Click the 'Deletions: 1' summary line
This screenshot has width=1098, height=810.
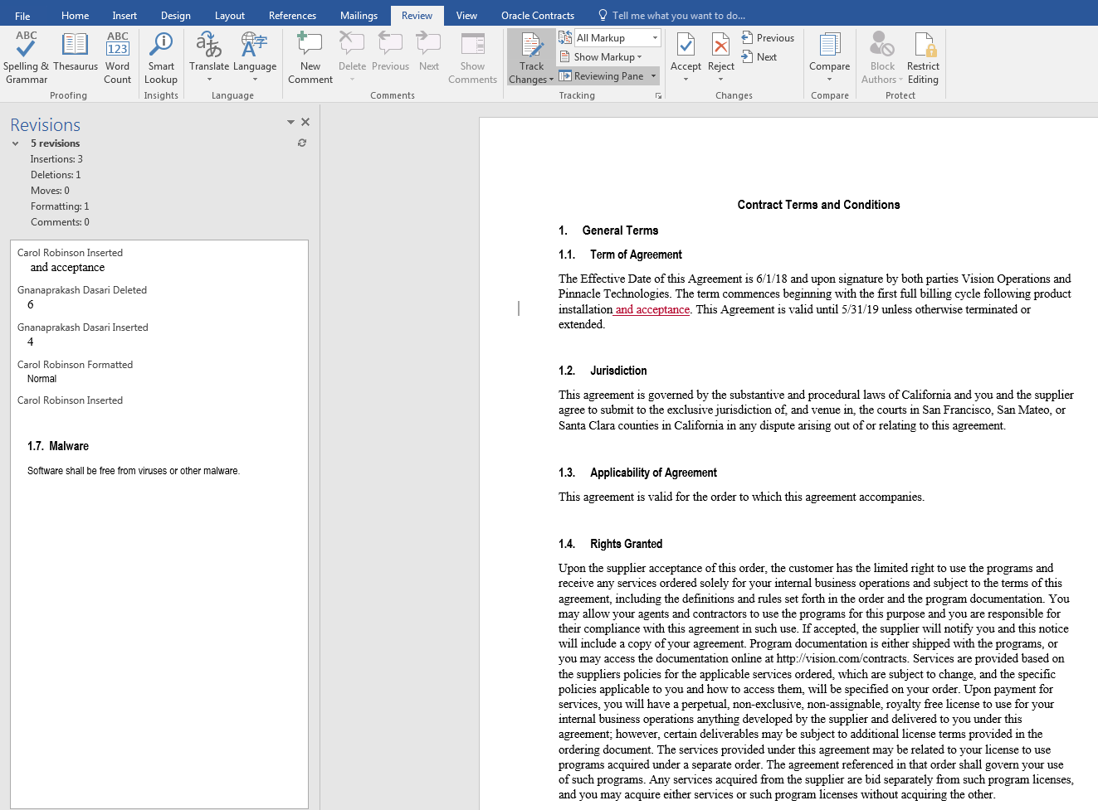(x=56, y=175)
